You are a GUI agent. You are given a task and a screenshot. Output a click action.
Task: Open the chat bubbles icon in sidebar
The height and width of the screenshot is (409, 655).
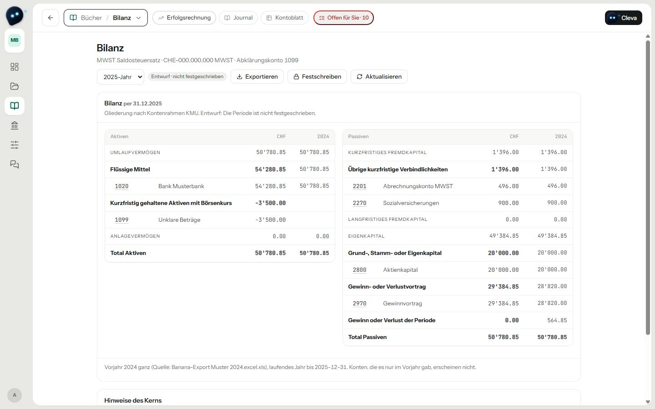tap(15, 165)
